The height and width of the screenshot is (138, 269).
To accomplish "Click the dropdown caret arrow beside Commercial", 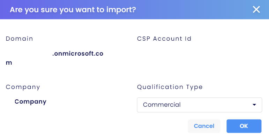I will tap(254, 105).
